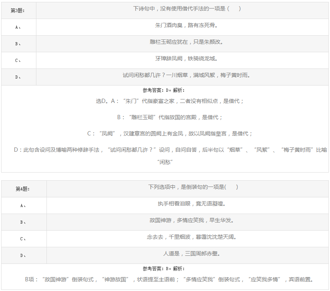The width and height of the screenshot is (330, 291).
Task: Select option B label in question 3
Action: point(18,44)
